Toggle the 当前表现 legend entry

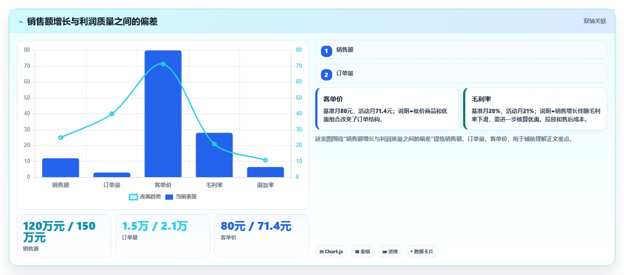[x=180, y=197]
